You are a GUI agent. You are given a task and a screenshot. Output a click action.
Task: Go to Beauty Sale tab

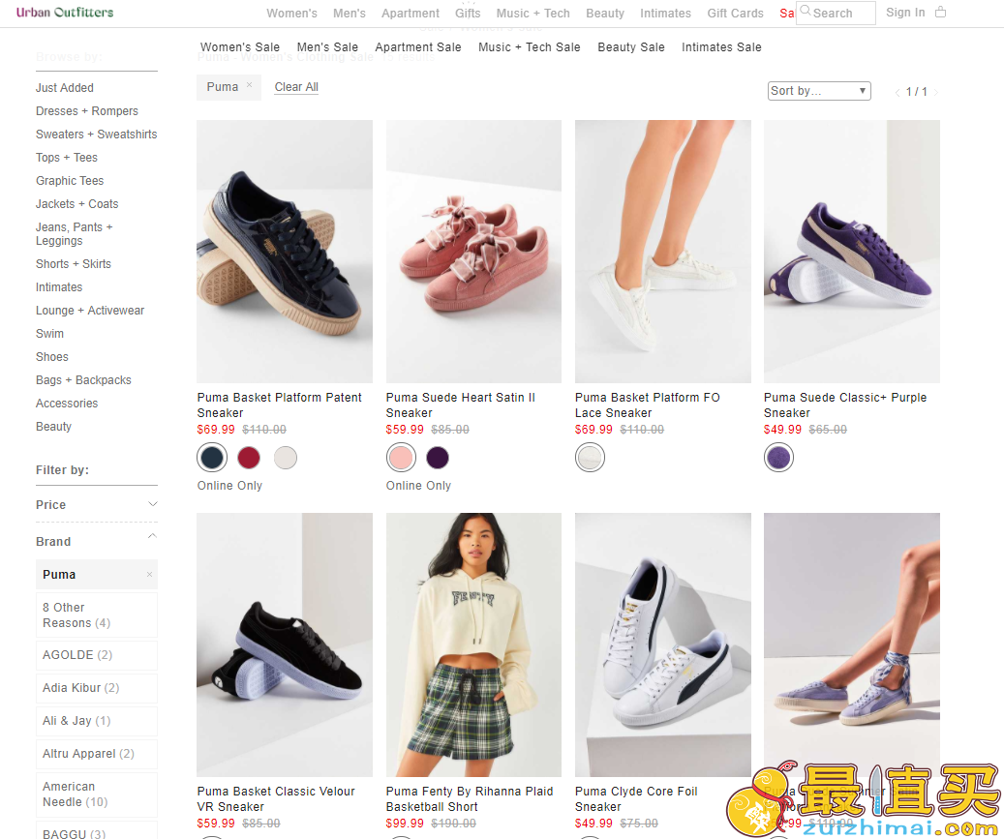click(x=631, y=47)
